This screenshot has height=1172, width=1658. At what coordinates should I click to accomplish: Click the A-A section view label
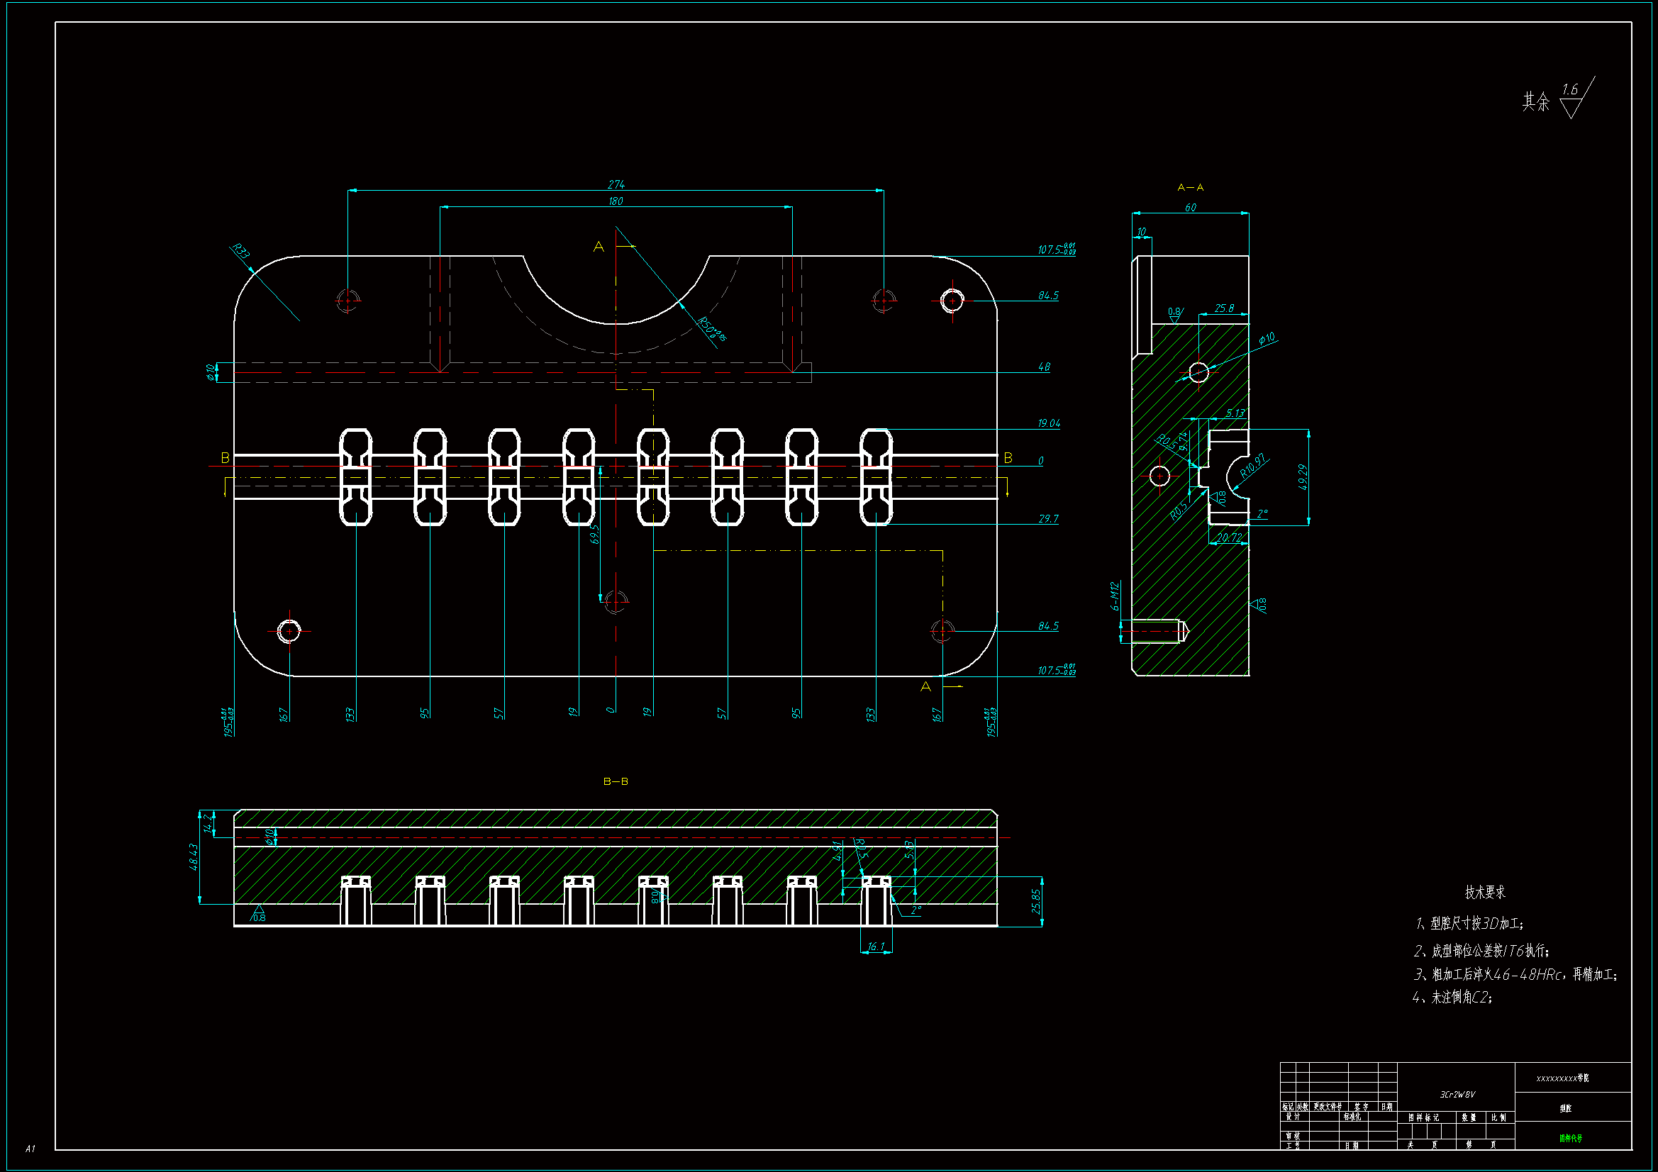pyautogui.click(x=1190, y=187)
